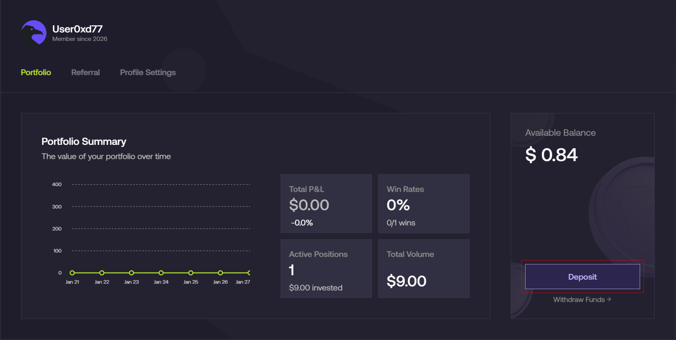The image size is (676, 340).
Task: Select the Jan 21 chart data point
Action: click(x=72, y=273)
